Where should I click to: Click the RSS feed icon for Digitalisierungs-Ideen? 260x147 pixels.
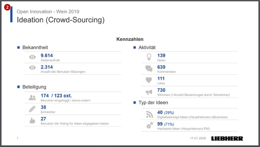pyautogui.click(x=150, y=114)
